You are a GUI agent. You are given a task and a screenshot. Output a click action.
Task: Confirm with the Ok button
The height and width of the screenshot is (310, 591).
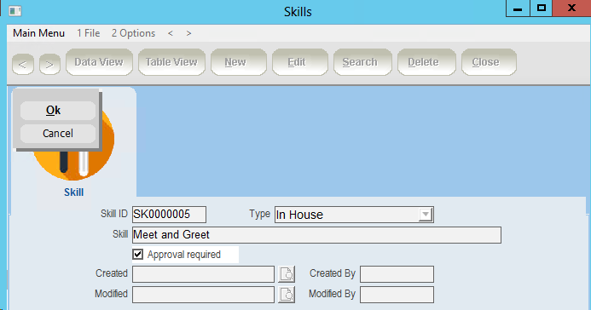pyautogui.click(x=58, y=110)
